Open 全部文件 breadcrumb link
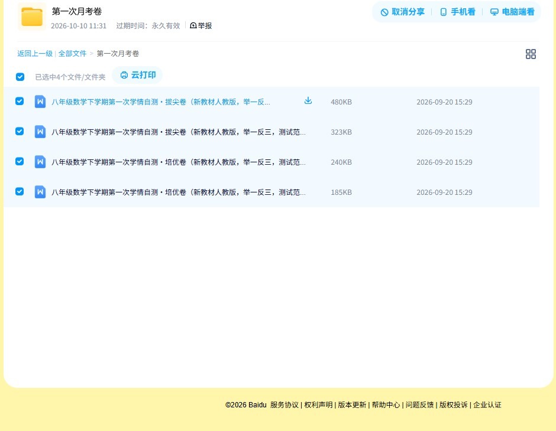Viewport: 556px width, 431px height. point(72,54)
